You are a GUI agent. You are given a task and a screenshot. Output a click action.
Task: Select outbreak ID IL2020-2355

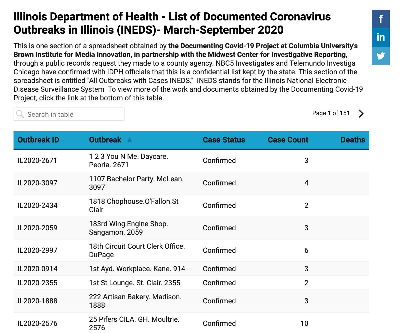coord(37,283)
